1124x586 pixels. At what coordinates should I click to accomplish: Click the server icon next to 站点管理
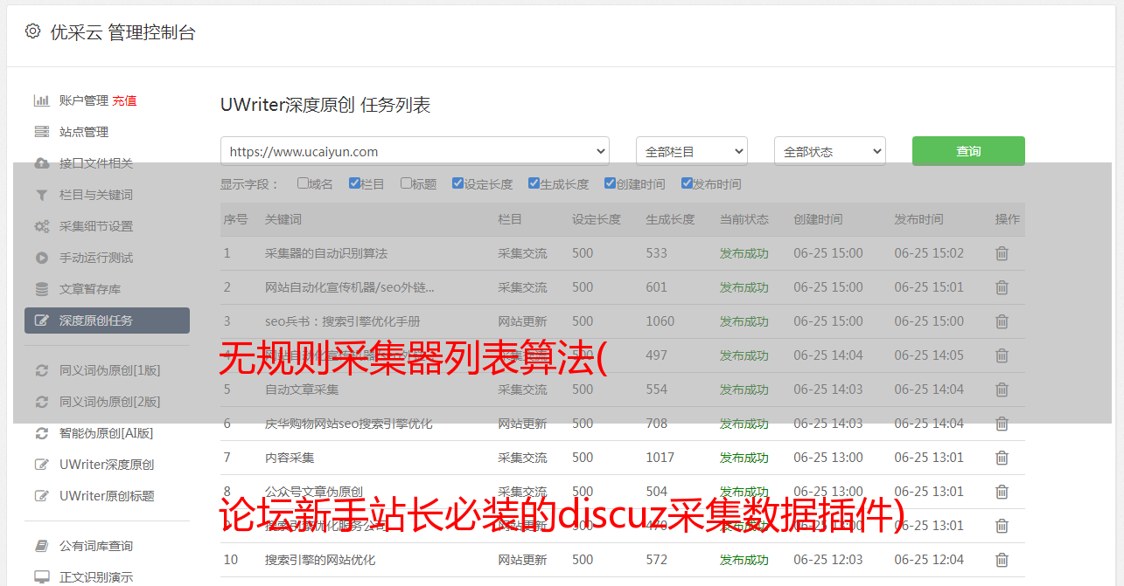click(x=41, y=132)
